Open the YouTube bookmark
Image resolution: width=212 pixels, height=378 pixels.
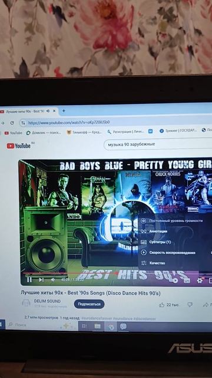13,133
